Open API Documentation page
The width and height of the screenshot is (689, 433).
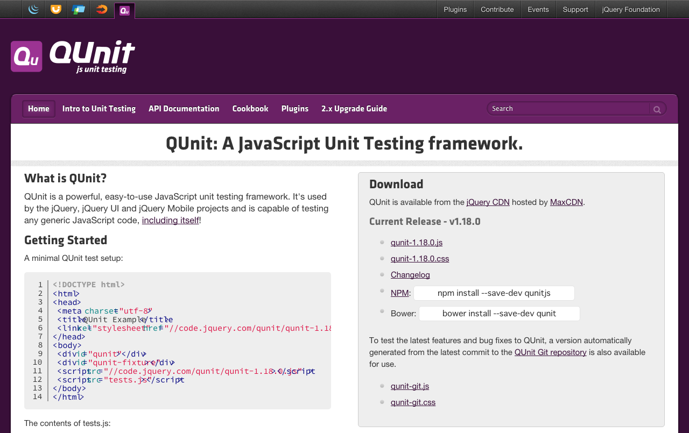coord(184,109)
